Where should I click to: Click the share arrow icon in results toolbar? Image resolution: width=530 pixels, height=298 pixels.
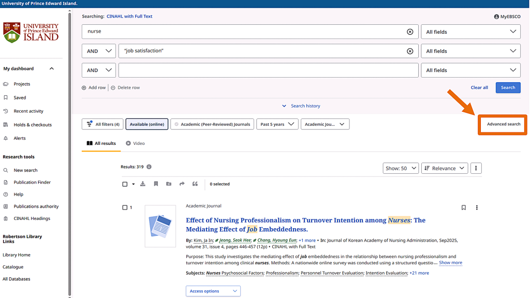point(182,184)
